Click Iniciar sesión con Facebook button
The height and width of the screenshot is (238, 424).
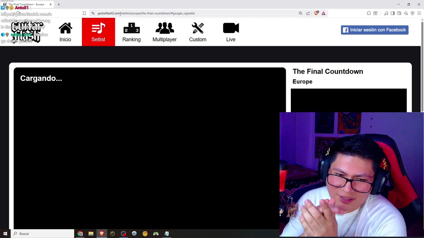375,30
